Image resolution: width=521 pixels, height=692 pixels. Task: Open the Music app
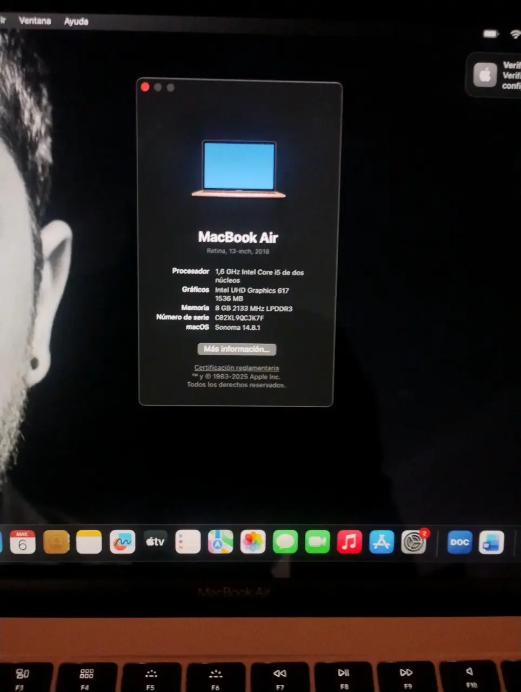350,542
